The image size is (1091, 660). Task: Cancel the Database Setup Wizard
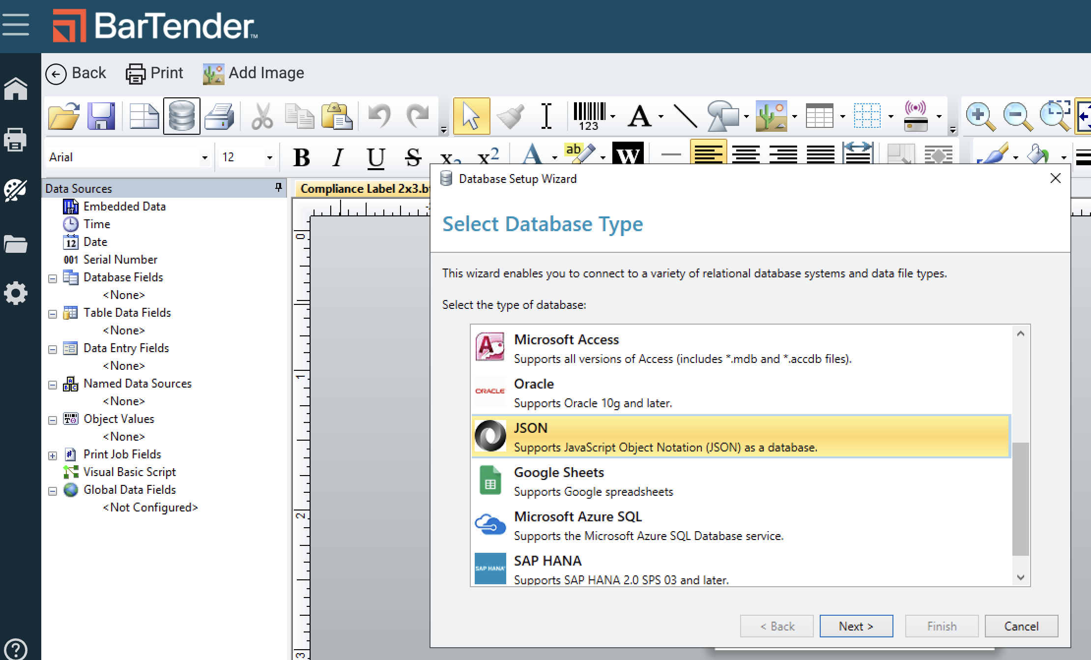coord(1021,626)
